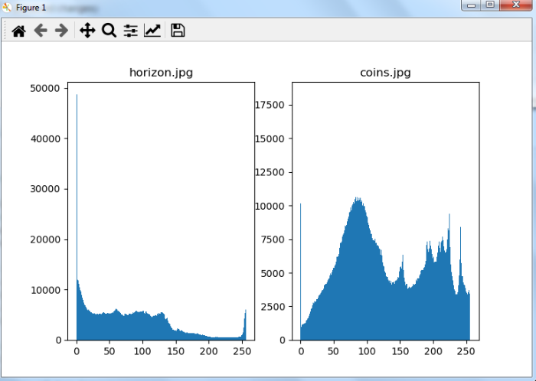Click the 20000 y-axis label on the horizon plot
Image resolution: width=536 pixels, height=381 pixels.
pos(45,239)
